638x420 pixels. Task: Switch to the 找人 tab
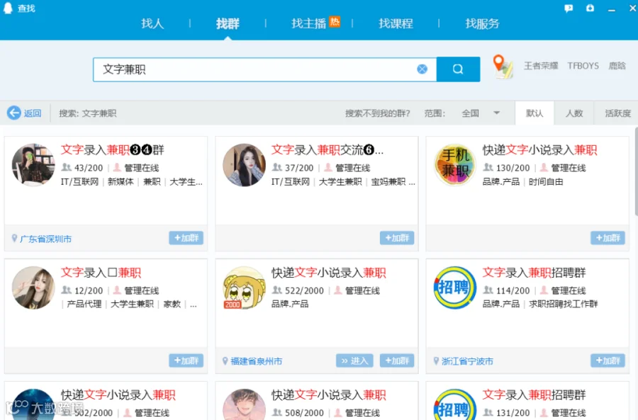coord(152,23)
